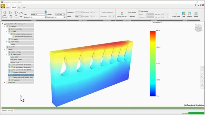The image size is (205, 115).
Task: Close the Hotspots1 document tab
Action: point(12,111)
